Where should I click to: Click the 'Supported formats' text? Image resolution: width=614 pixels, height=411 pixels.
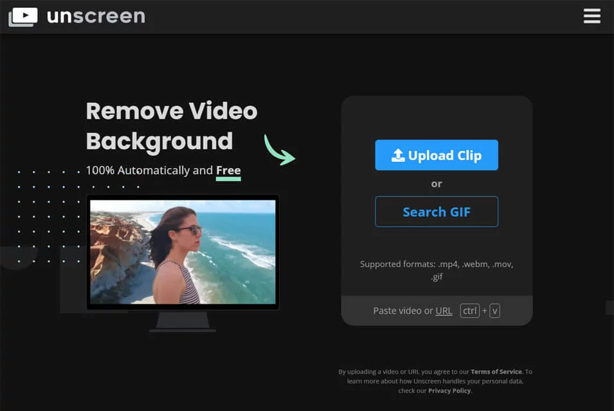click(436, 270)
